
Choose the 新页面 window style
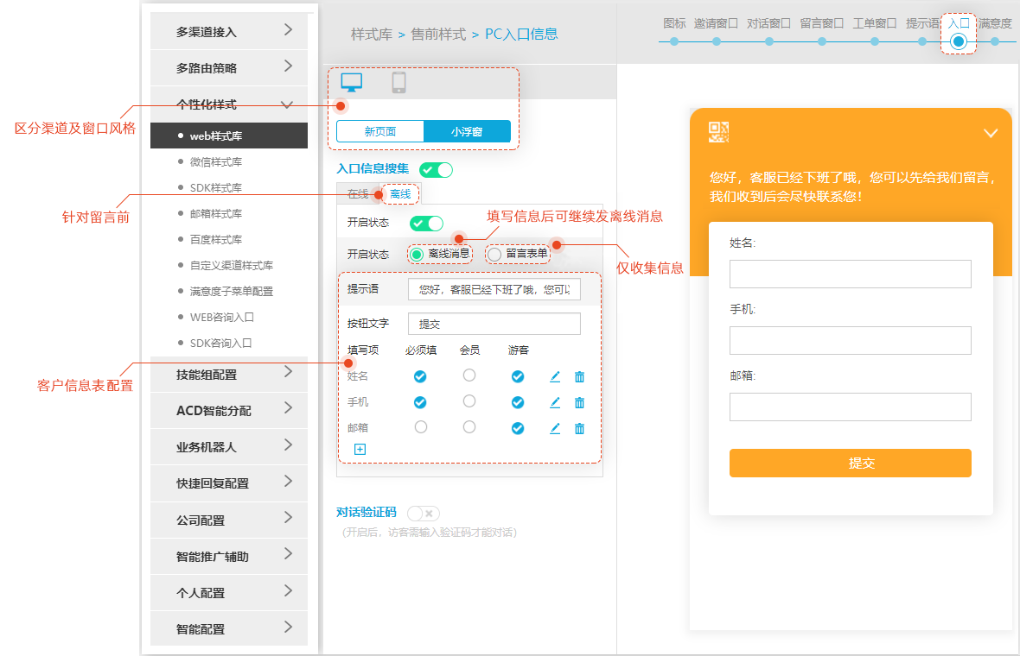(380, 131)
